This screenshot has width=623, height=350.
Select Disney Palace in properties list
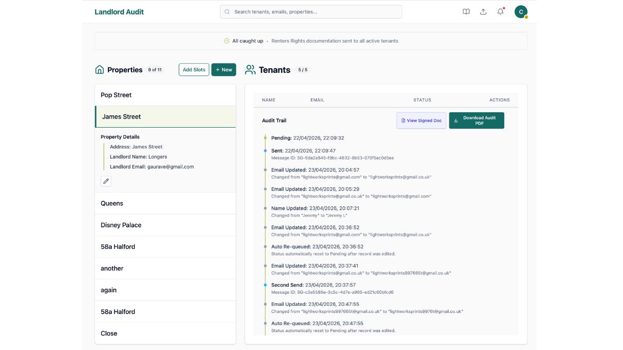(165, 225)
